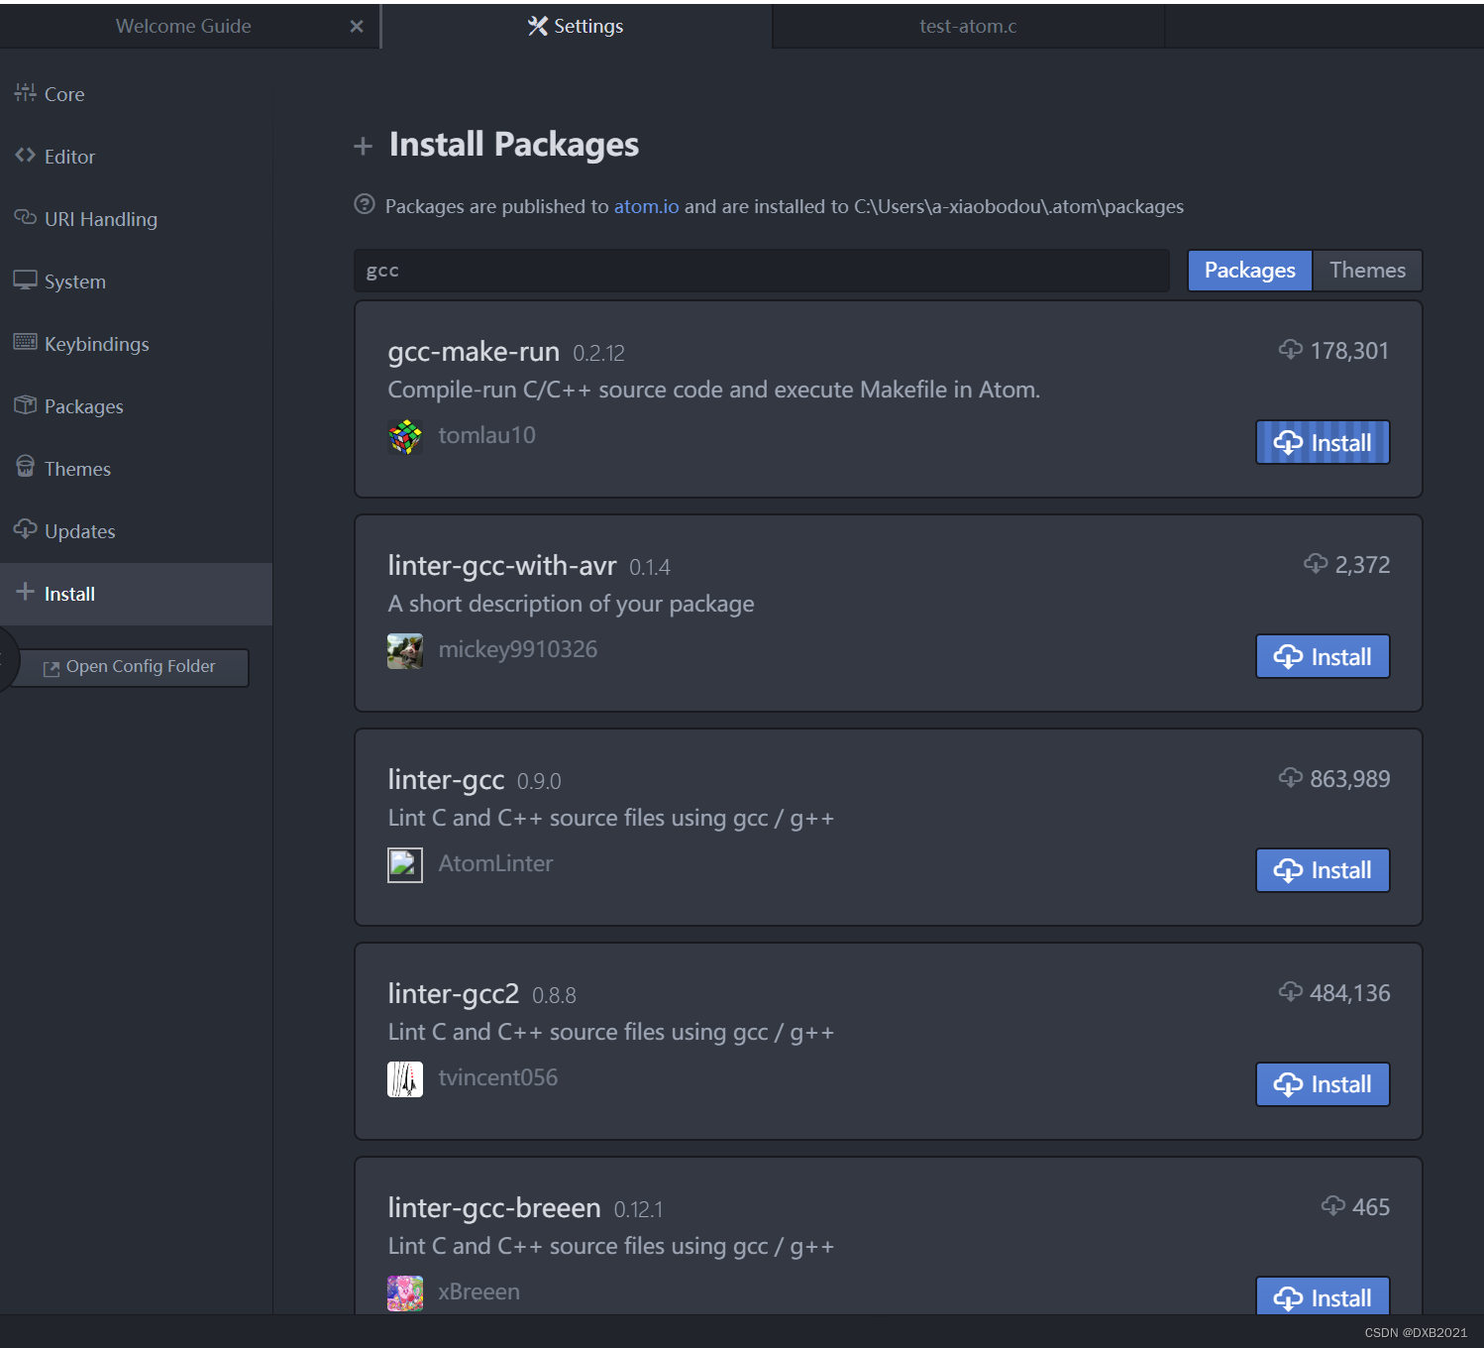Open the Packages section in sidebar
The height and width of the screenshot is (1348, 1484).
click(136, 406)
